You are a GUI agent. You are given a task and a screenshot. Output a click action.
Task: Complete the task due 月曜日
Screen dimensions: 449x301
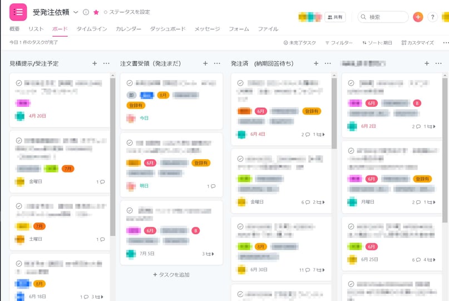[x=351, y=151]
